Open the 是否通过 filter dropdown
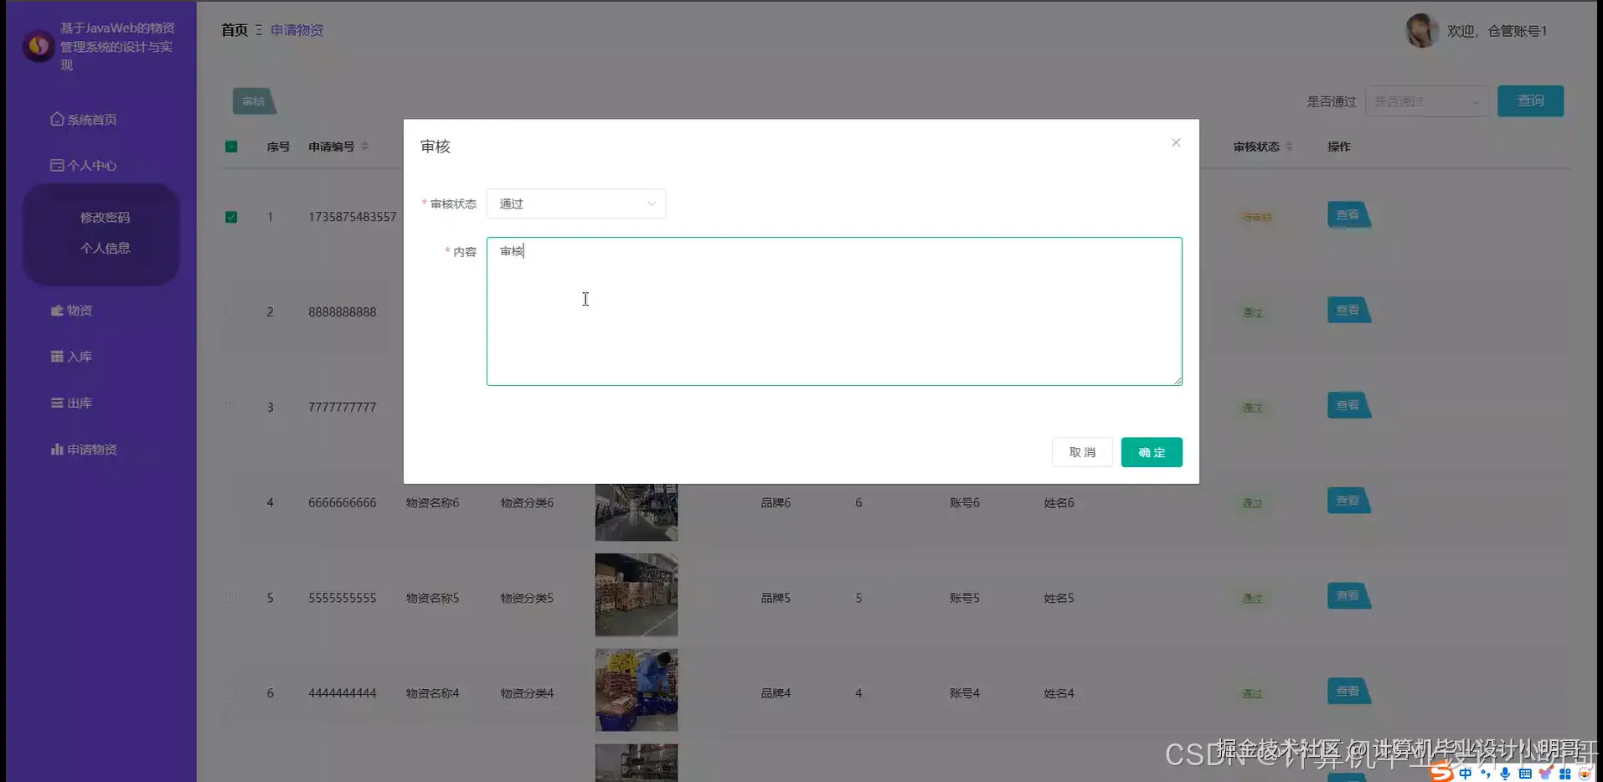The width and height of the screenshot is (1603, 782). point(1427,101)
